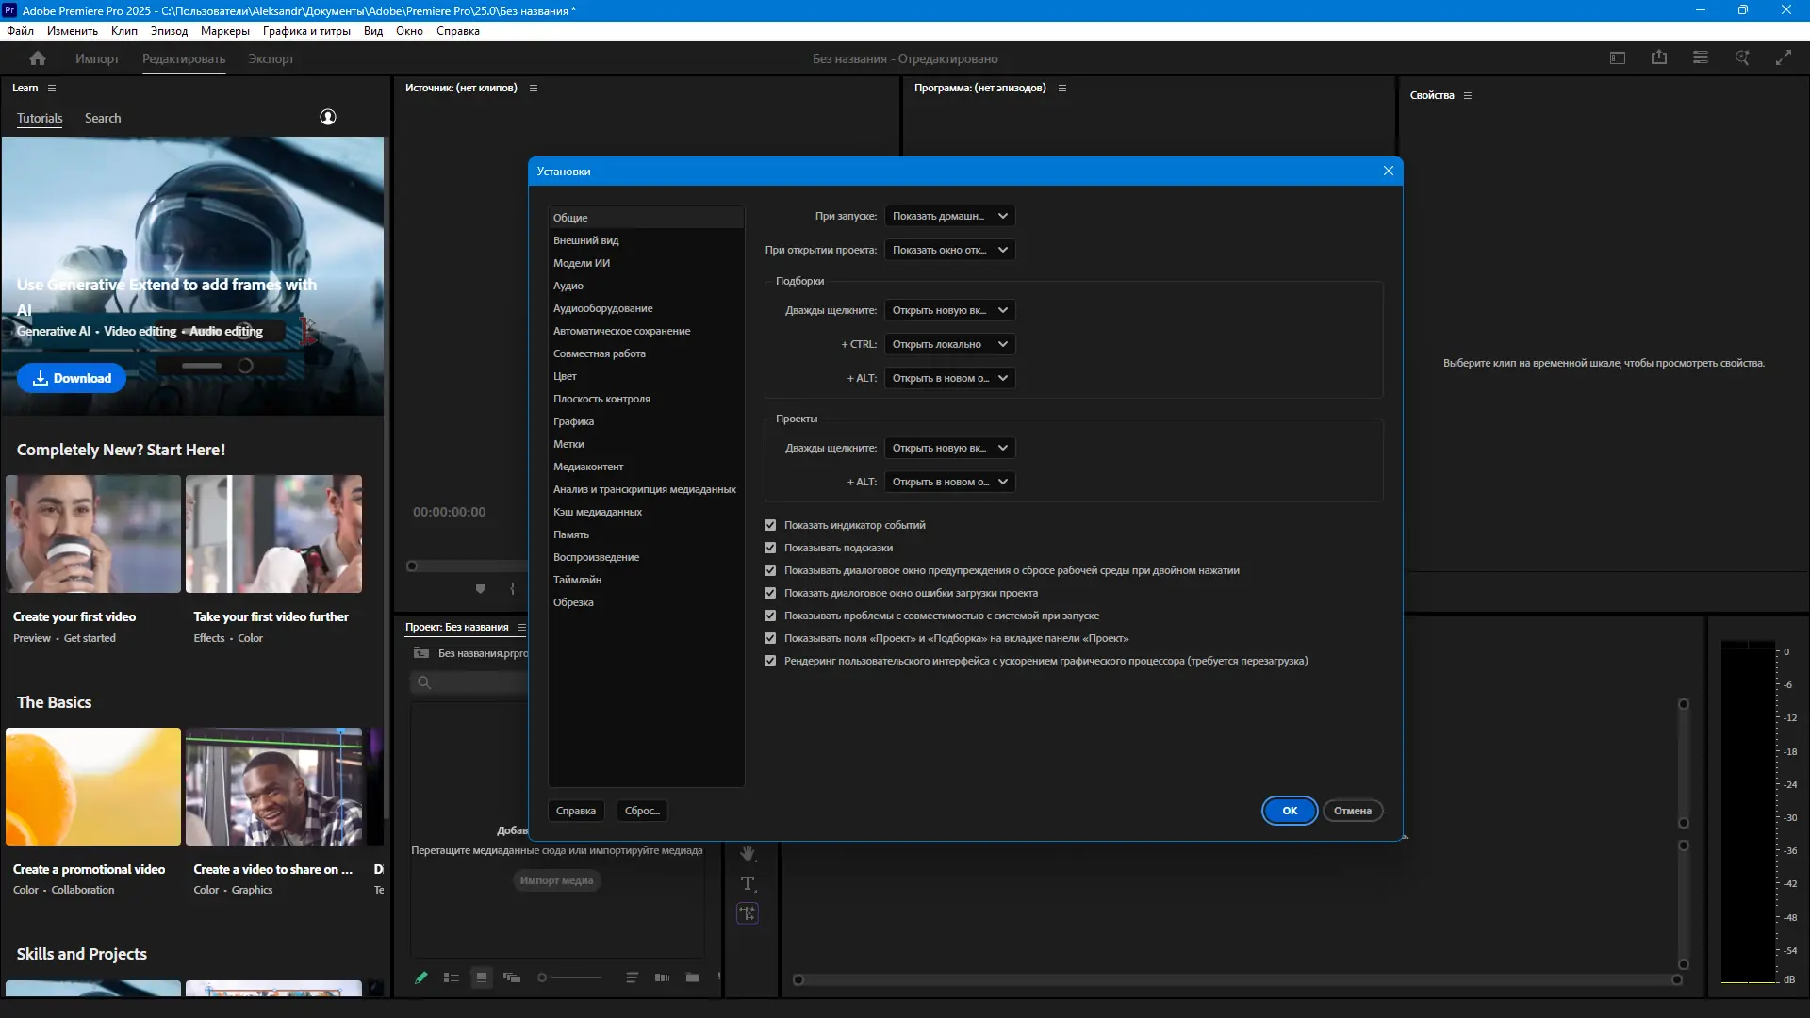Switch Project panel to list view icon
The width and height of the screenshot is (1810, 1018).
(452, 977)
